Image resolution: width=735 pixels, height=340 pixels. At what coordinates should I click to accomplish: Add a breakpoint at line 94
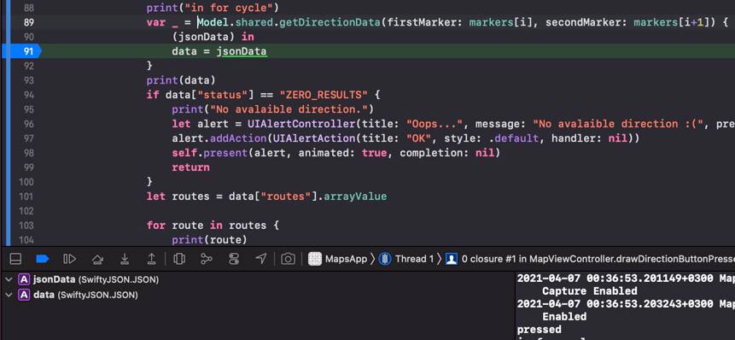[28, 95]
